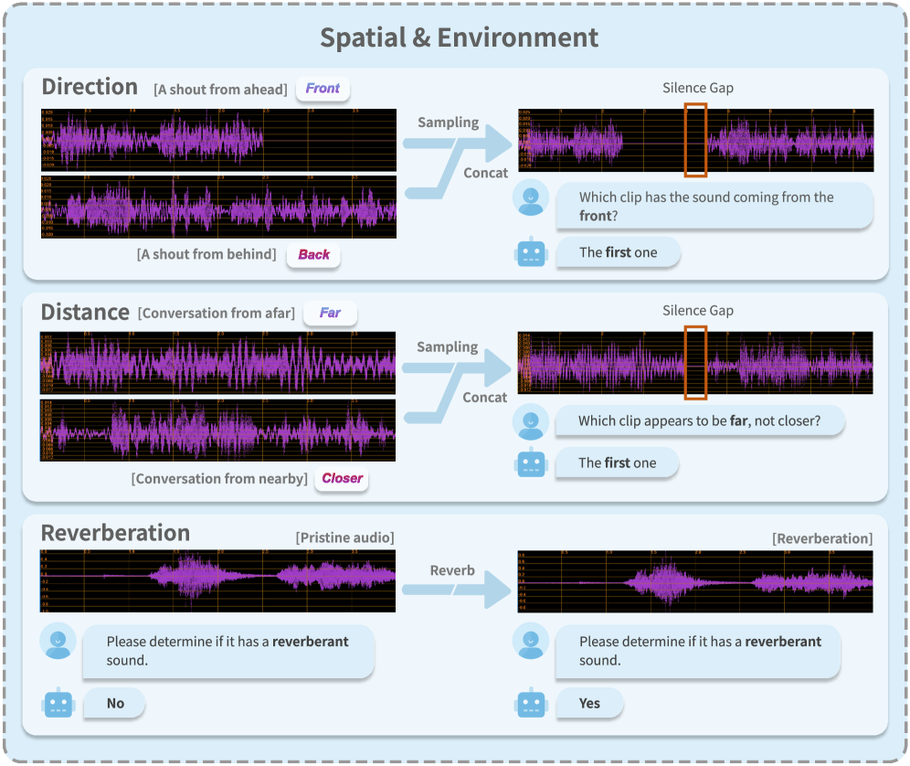Click the Silence Gap box in the Distance waveform
910x766 pixels.
click(695, 362)
